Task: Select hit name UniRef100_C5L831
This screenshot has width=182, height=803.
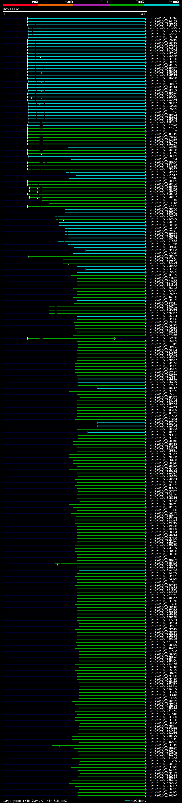Action: click(163, 379)
